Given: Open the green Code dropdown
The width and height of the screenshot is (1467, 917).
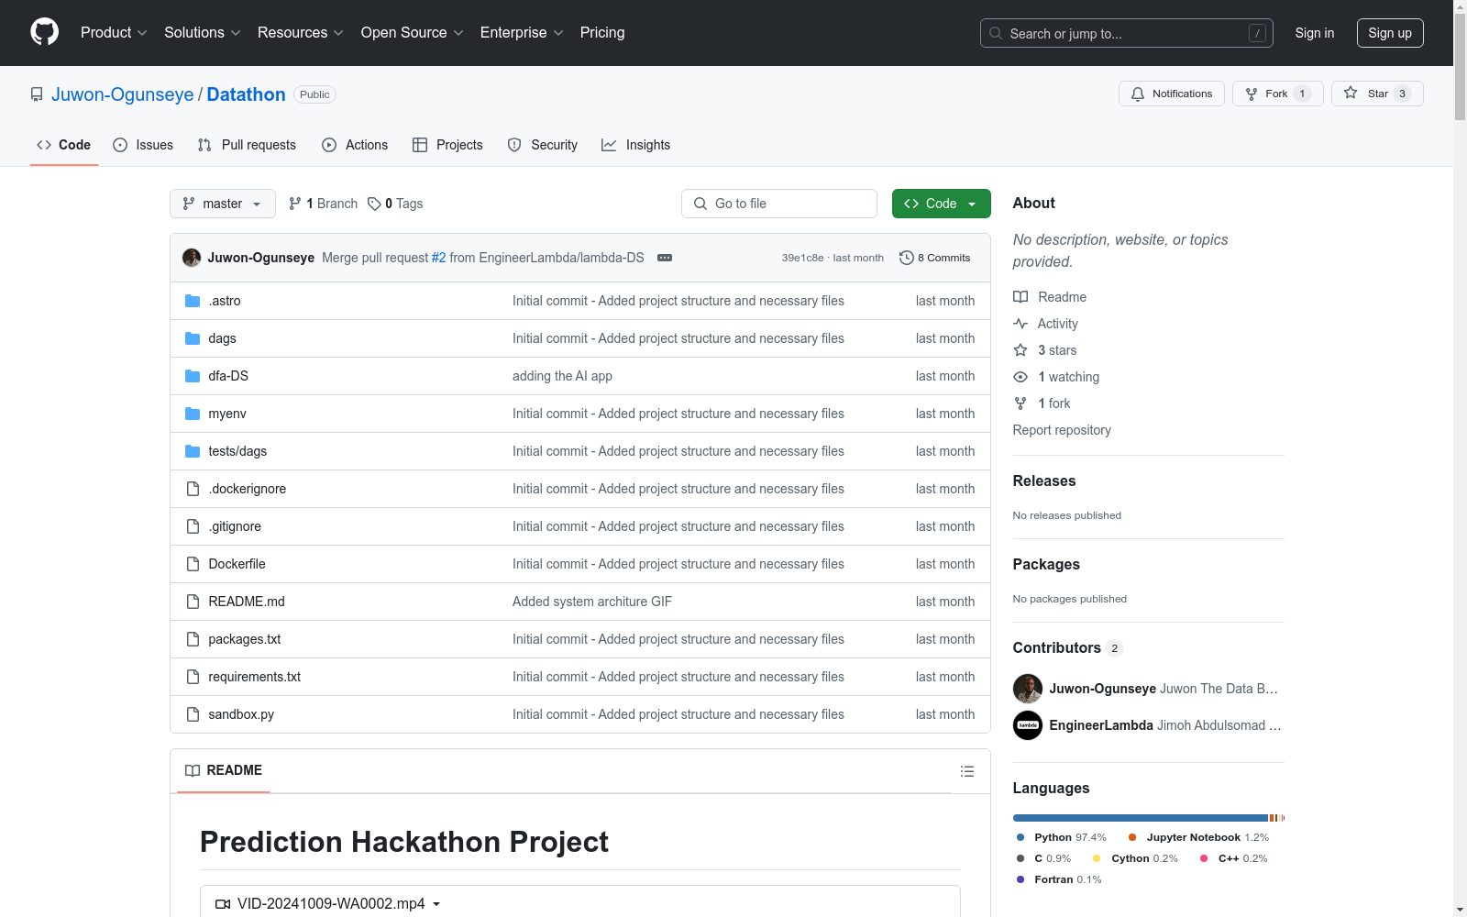Looking at the screenshot, I should (x=941, y=204).
